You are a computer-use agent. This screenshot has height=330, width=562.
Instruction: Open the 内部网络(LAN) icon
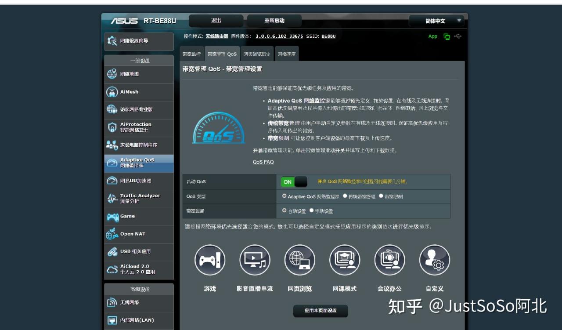[x=112, y=320]
